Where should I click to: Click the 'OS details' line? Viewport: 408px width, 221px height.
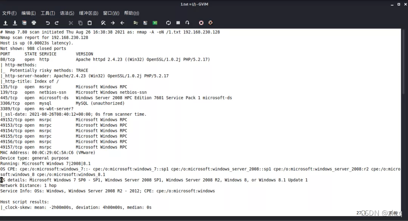click(154, 180)
